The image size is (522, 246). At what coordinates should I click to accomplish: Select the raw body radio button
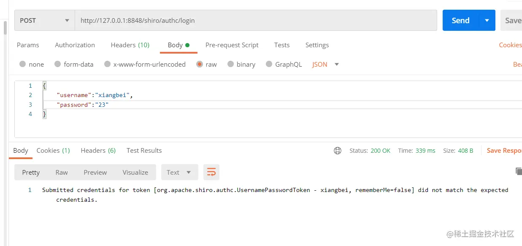pos(200,64)
